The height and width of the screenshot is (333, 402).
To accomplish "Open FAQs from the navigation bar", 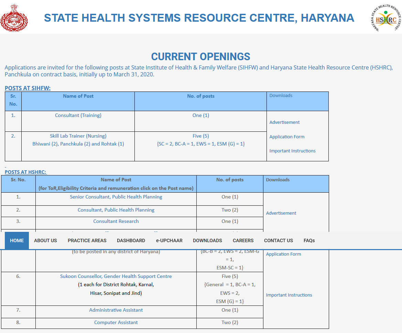I will pyautogui.click(x=309, y=240).
